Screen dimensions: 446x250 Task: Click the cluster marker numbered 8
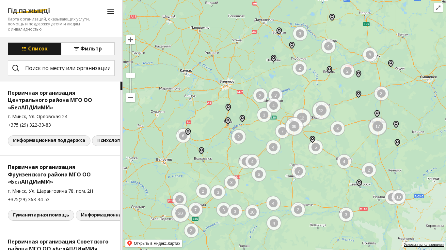coord(370,55)
